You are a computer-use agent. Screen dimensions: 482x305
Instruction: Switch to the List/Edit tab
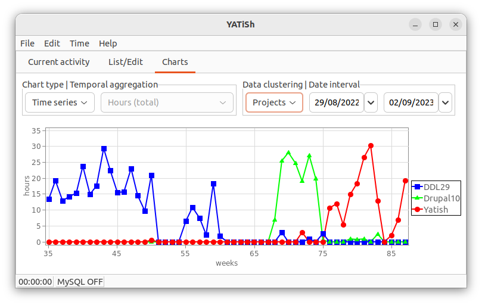pyautogui.click(x=126, y=62)
